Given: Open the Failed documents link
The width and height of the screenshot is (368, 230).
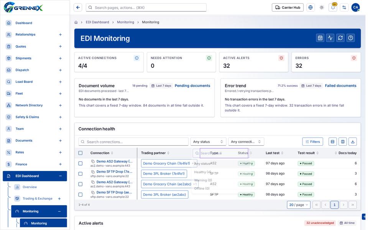Looking at the screenshot, I should point(340,85).
